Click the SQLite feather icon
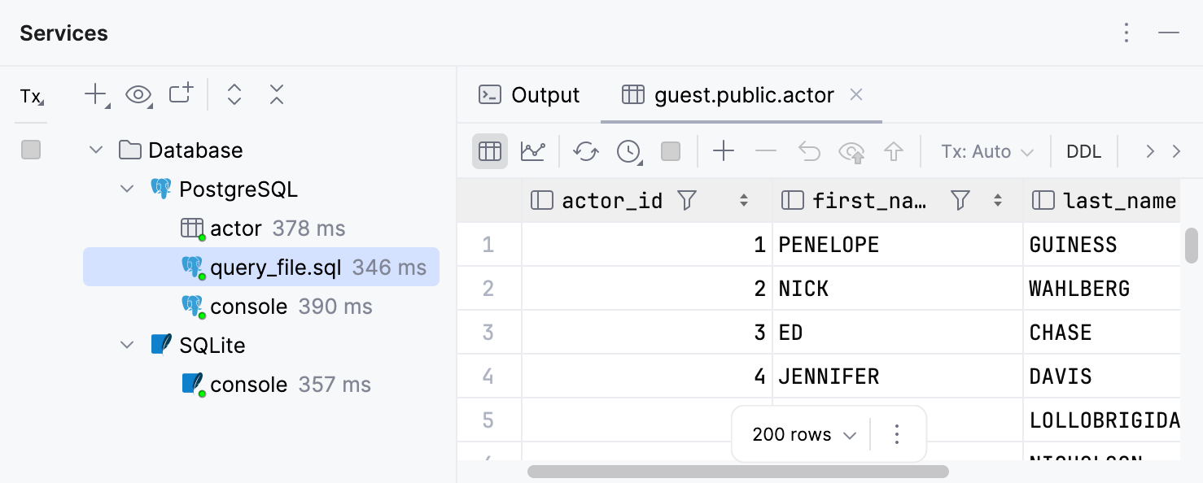The height and width of the screenshot is (483, 1203). click(x=161, y=345)
